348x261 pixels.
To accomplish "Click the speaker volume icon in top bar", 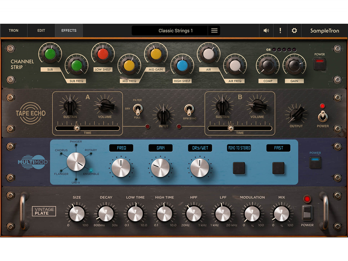I will tap(266, 31).
